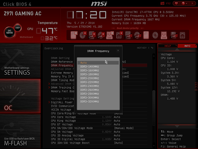The width and height of the screenshot is (198, 149).
Task: Pick DDR3-2200MHz frequency option
Action: coord(98,82)
